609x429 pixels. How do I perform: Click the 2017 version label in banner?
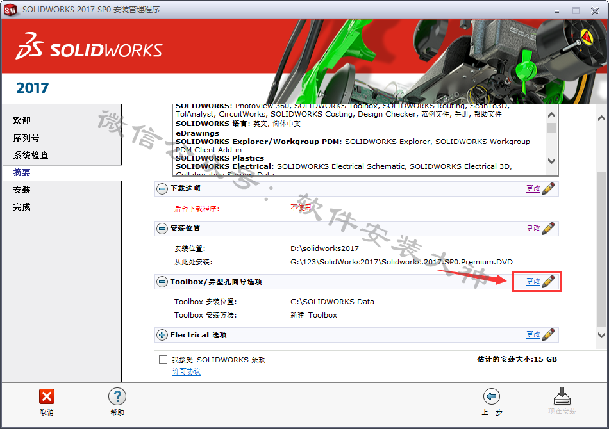(x=33, y=88)
